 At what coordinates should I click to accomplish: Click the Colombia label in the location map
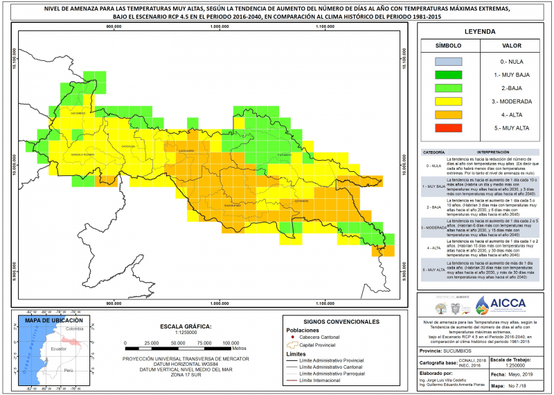tap(75, 329)
